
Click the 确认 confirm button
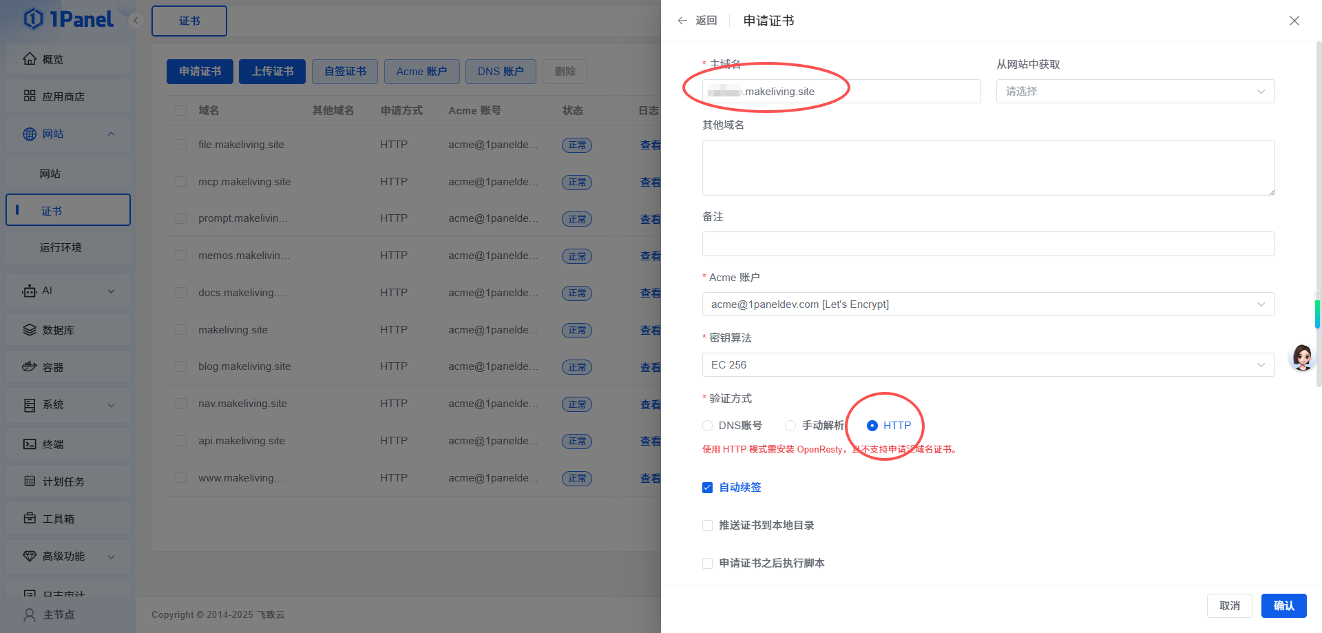(1283, 605)
